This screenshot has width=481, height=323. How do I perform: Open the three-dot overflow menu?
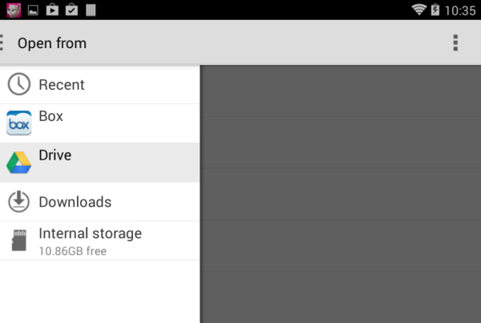[x=455, y=43]
